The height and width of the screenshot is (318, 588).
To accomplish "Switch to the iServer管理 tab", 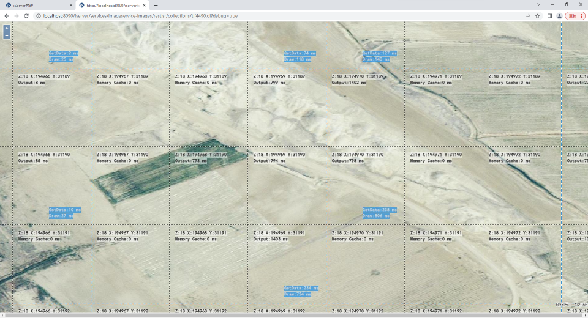I will click(31, 5).
